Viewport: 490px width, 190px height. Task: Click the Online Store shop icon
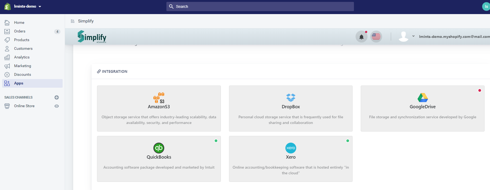[x=7, y=106]
